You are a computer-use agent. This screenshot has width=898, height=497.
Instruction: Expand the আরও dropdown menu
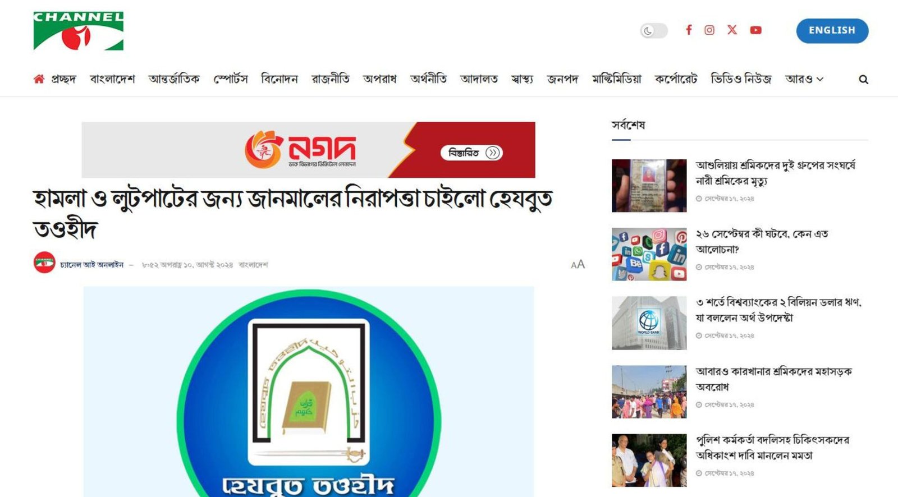[x=804, y=79]
